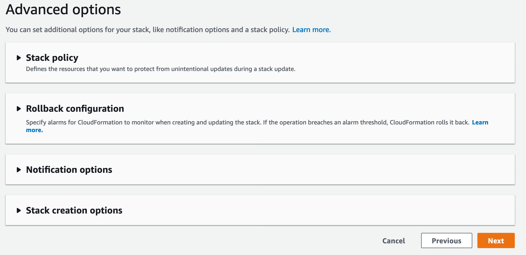Expand the Stack policy disclosure triangle
Image resolution: width=526 pixels, height=255 pixels.
19,58
